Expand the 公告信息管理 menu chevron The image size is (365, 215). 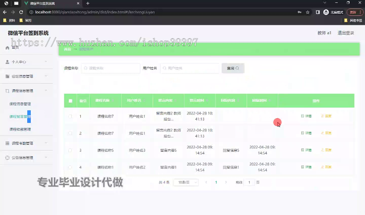(46, 157)
